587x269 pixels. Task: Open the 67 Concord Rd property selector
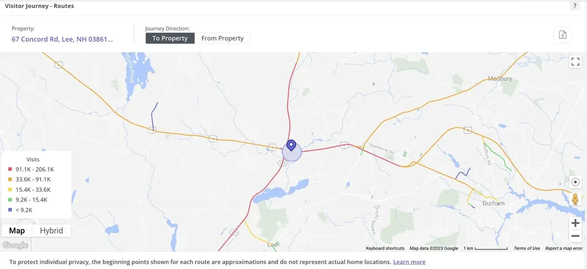[x=62, y=39]
